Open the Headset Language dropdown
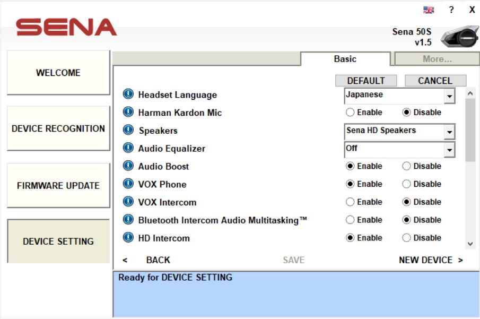Image resolution: width=480 pixels, height=319 pixels. [449, 96]
